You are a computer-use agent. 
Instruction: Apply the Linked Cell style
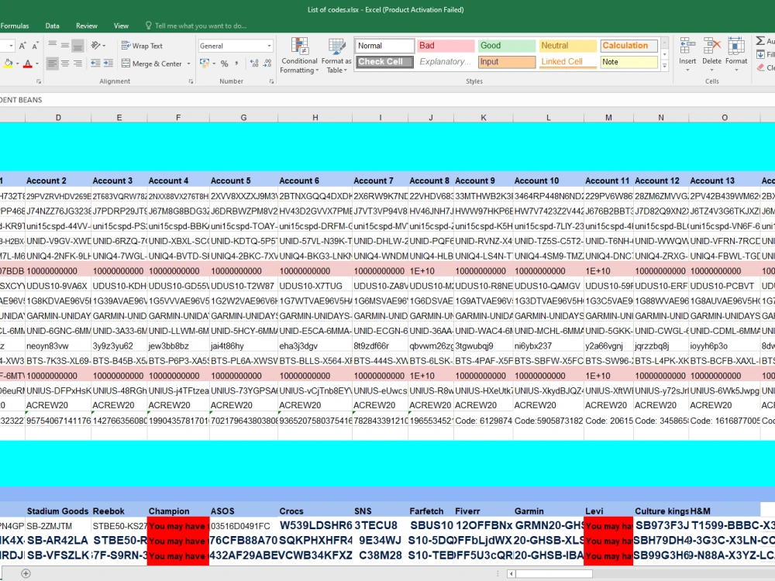click(568, 62)
